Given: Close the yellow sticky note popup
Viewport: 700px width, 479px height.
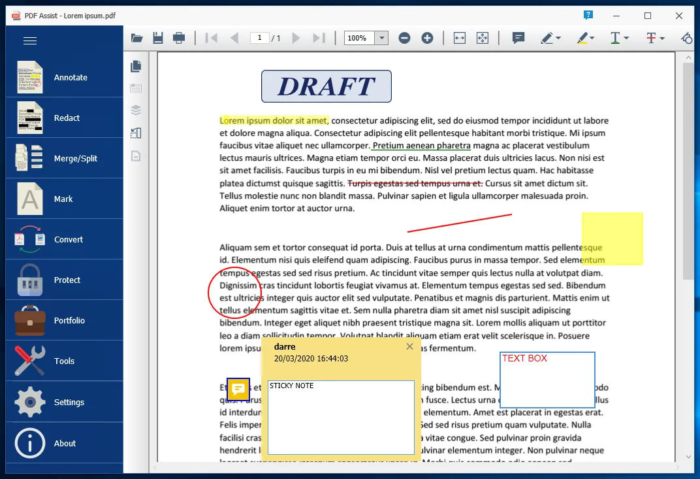Looking at the screenshot, I should [409, 346].
